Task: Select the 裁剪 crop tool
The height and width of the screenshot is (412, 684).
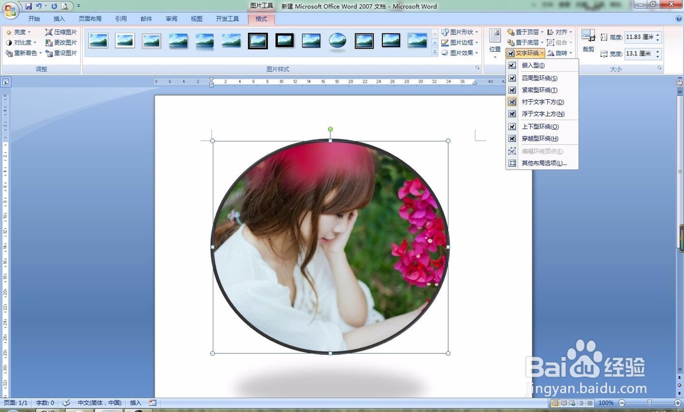Action: coord(588,41)
